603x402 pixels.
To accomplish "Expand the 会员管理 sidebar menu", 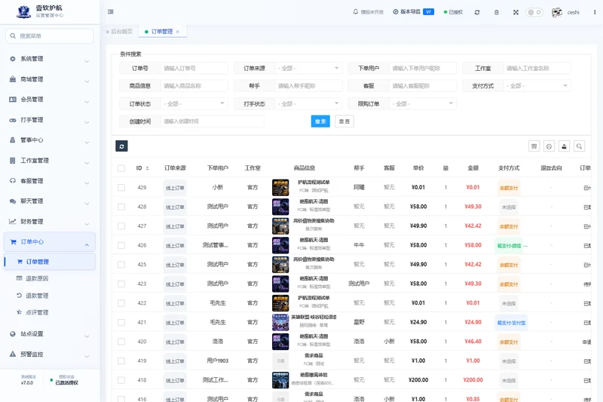I will (x=50, y=100).
